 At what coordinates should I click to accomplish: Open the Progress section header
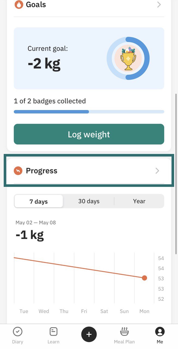pyautogui.click(x=89, y=171)
